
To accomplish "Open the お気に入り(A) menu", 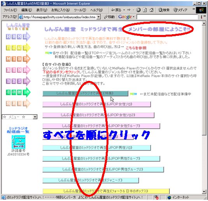I will [61, 10].
